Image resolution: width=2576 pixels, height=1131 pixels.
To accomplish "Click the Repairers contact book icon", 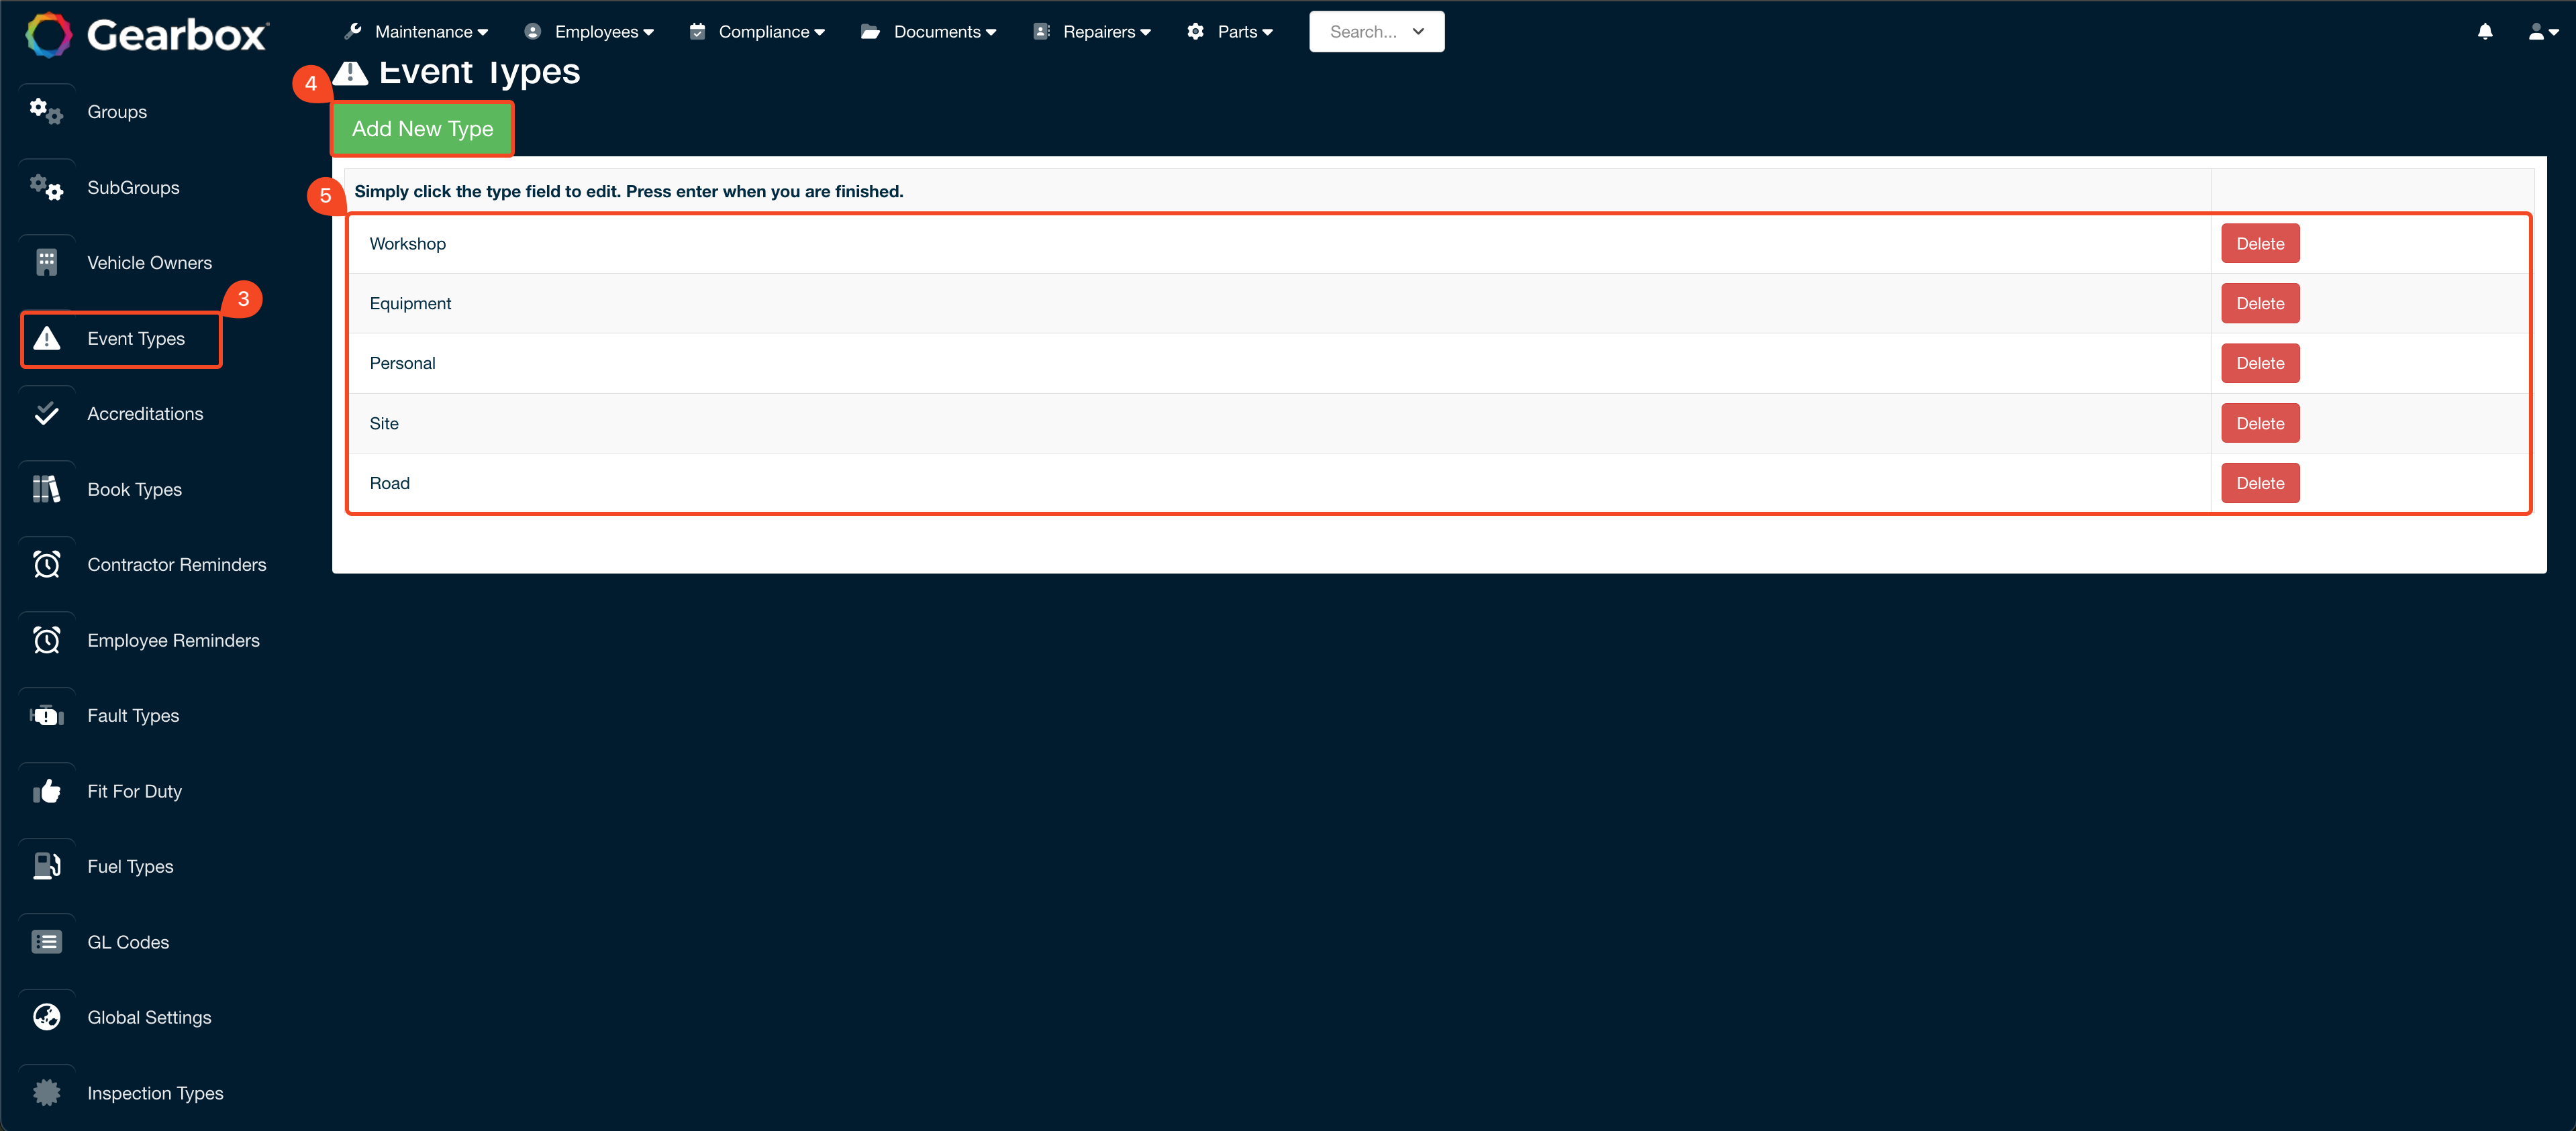I will click(1041, 31).
